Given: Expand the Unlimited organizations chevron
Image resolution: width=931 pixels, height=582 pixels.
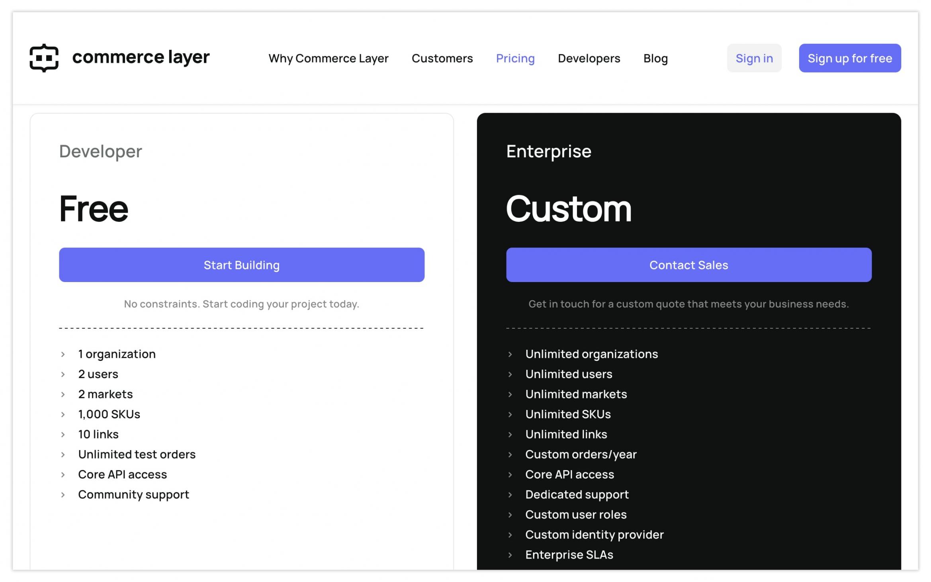Looking at the screenshot, I should point(510,354).
